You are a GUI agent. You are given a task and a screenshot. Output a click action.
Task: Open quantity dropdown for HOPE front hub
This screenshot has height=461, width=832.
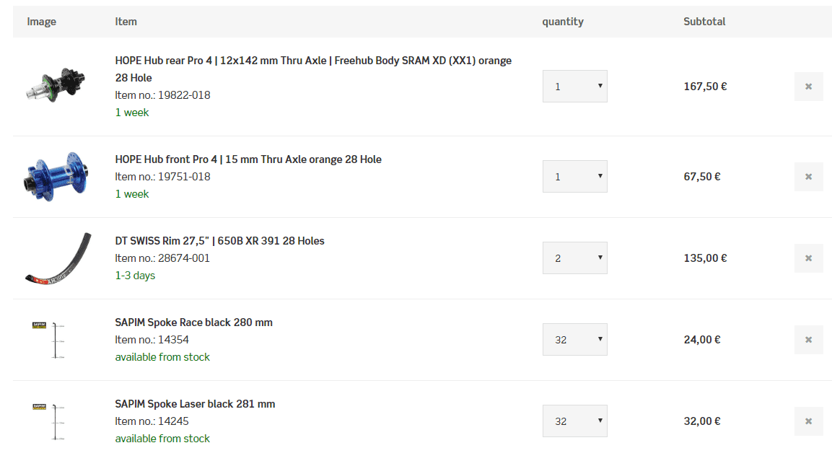click(574, 177)
